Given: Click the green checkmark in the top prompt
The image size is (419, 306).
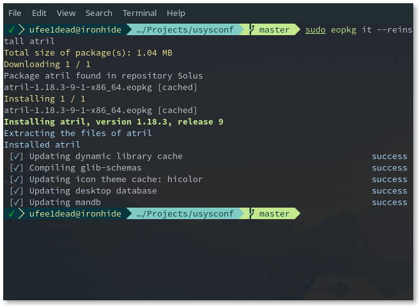Looking at the screenshot, I should click(11, 29).
